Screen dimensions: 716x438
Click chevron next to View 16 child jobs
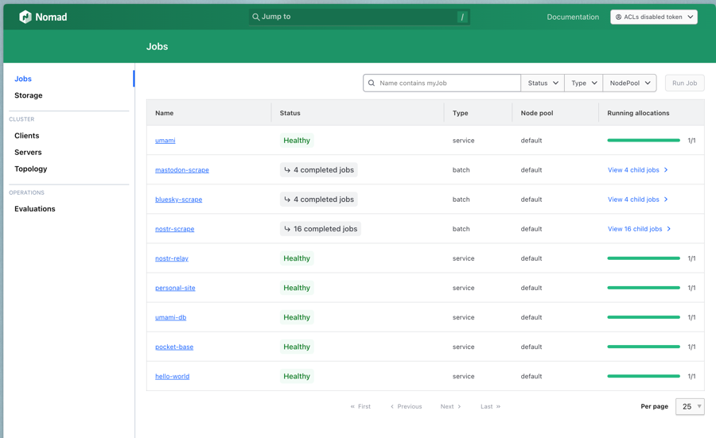point(668,229)
